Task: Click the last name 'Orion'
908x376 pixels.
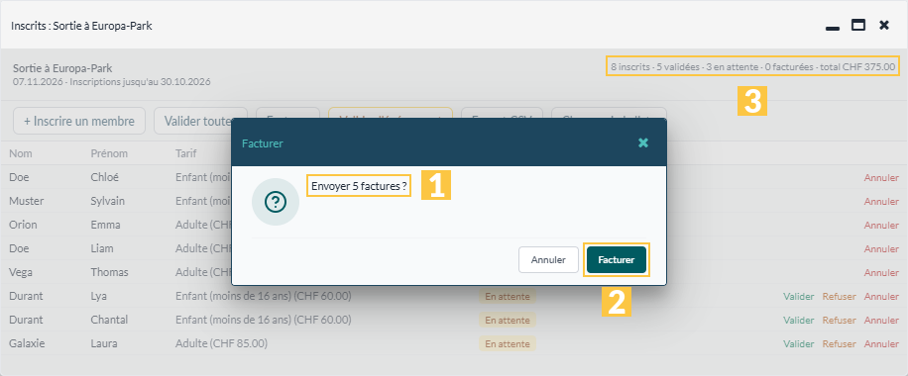Action: 23,225
